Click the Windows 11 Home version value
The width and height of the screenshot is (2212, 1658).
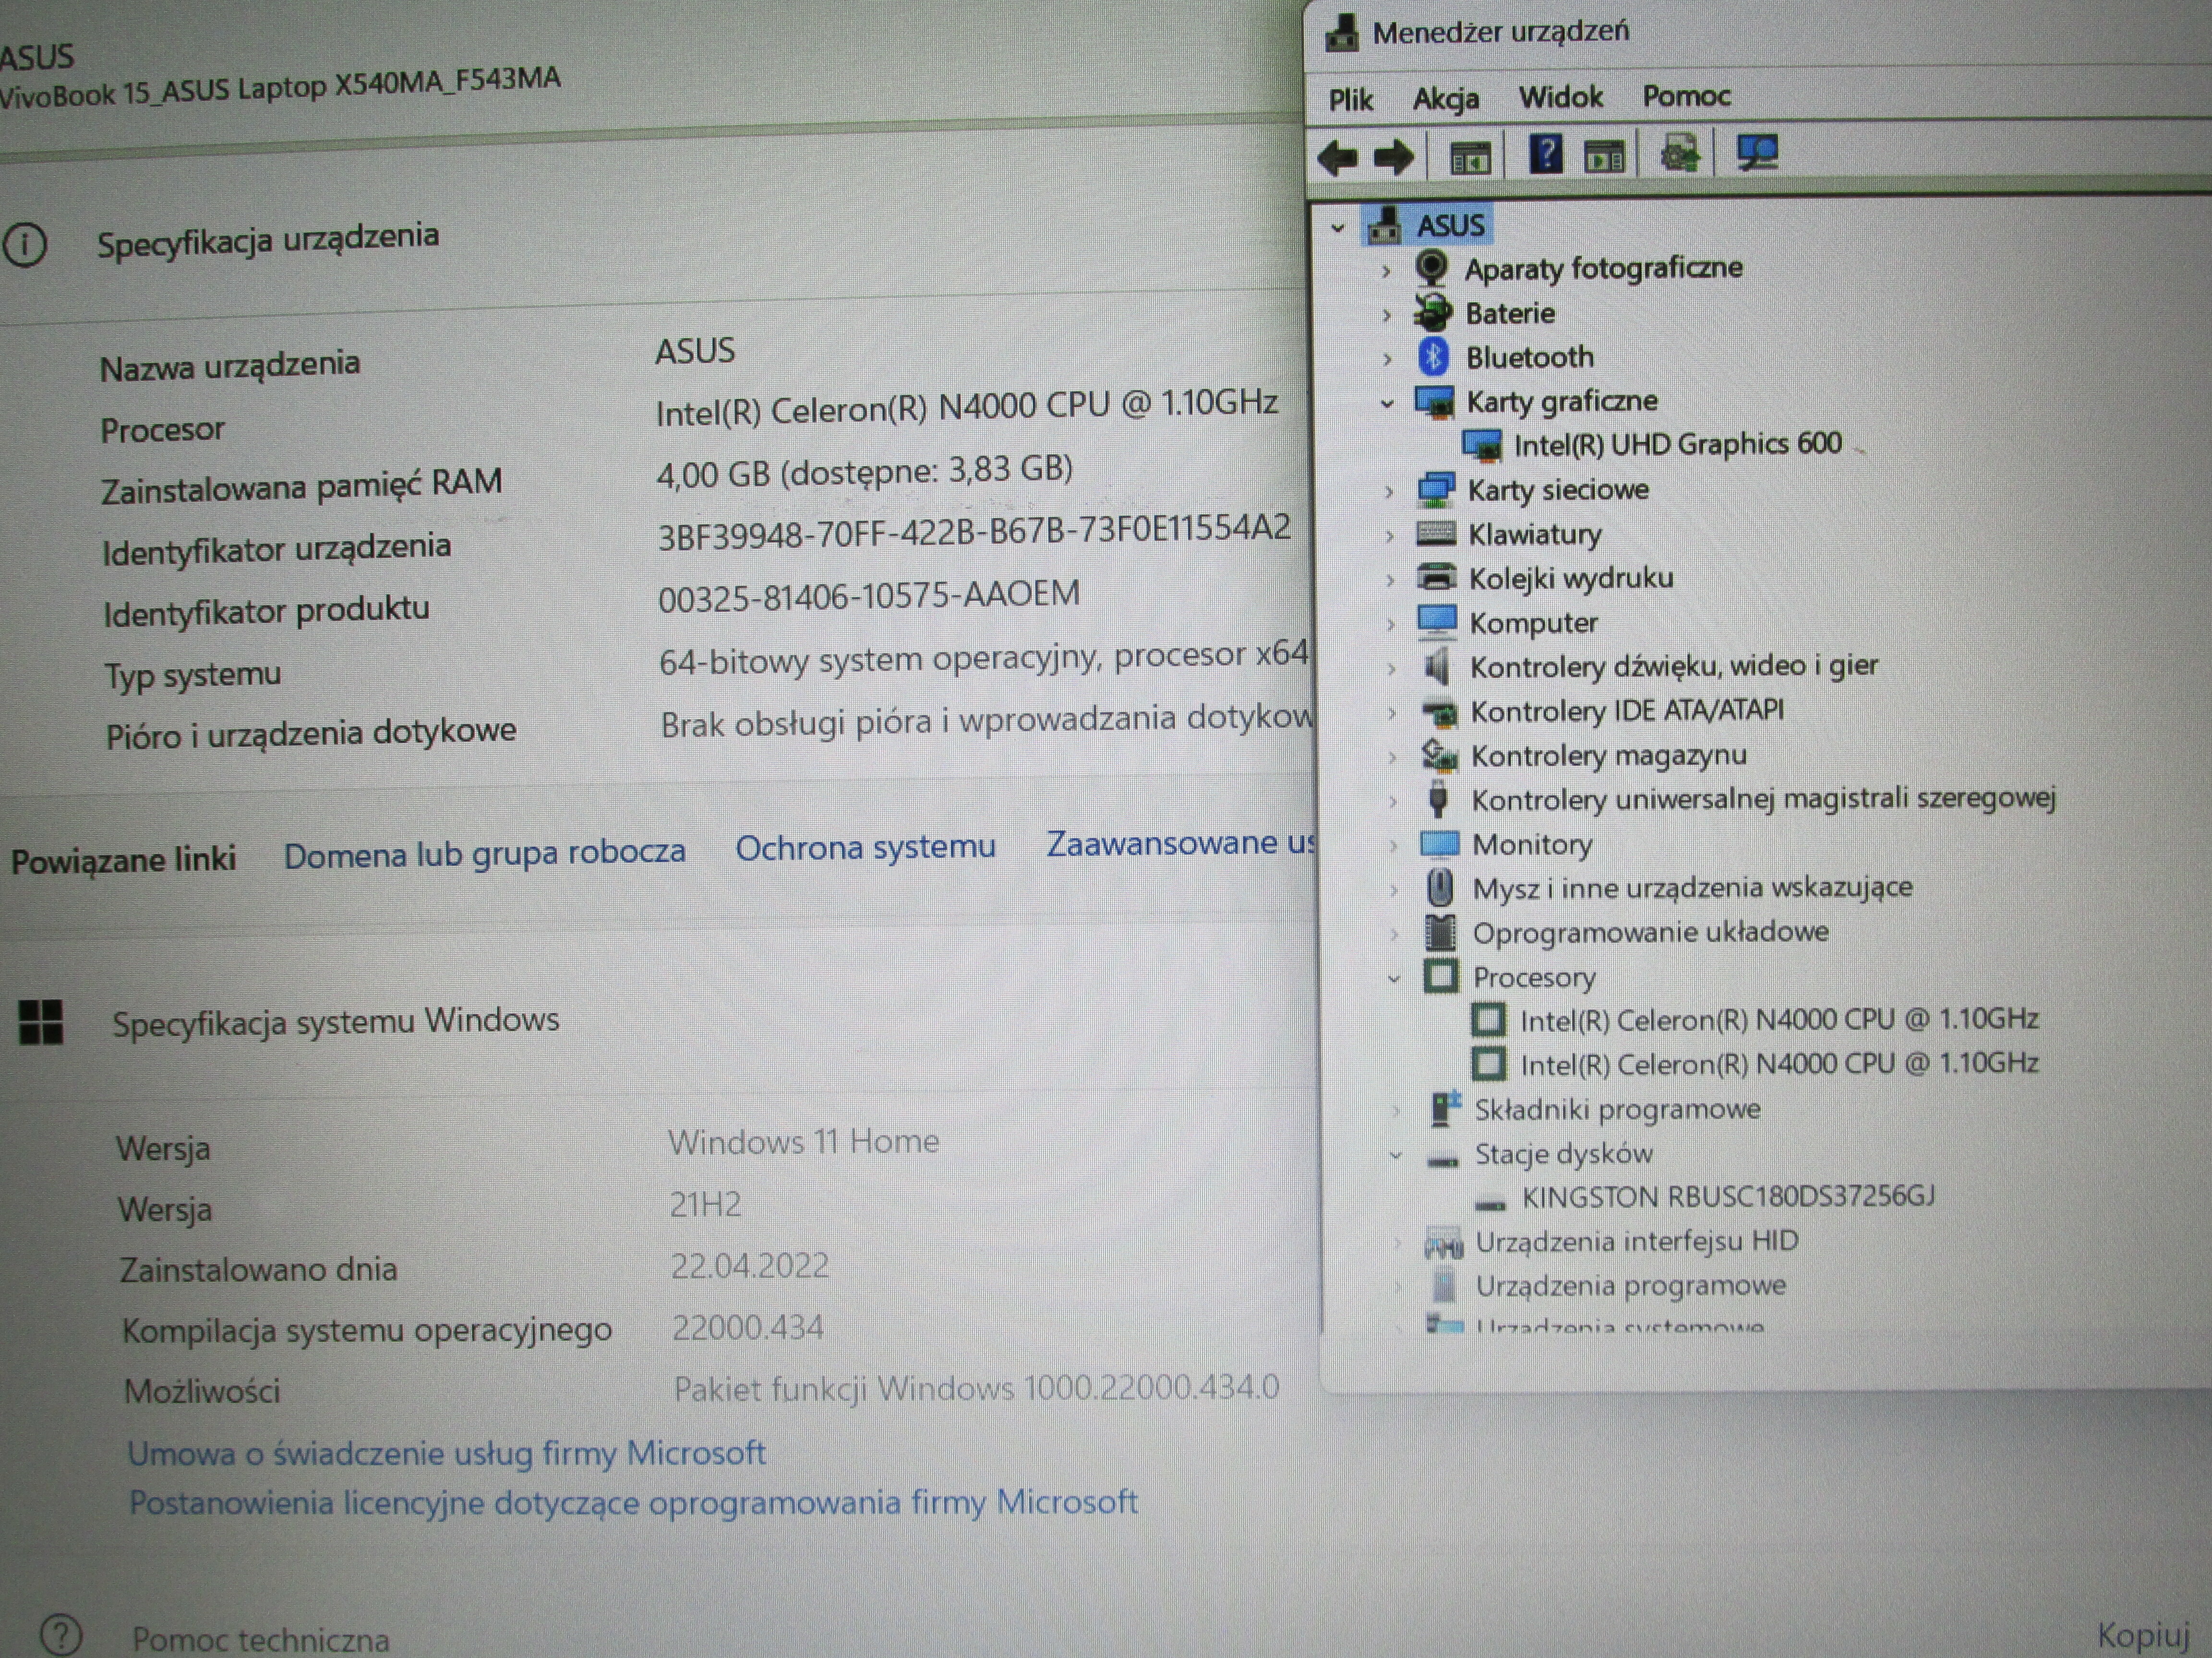point(803,1141)
